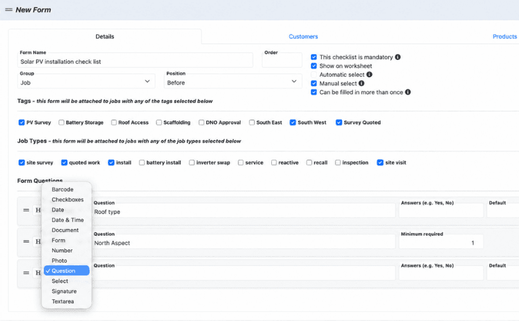Grab the drag handle on Roof type row
519x321 pixels.
tap(26, 210)
